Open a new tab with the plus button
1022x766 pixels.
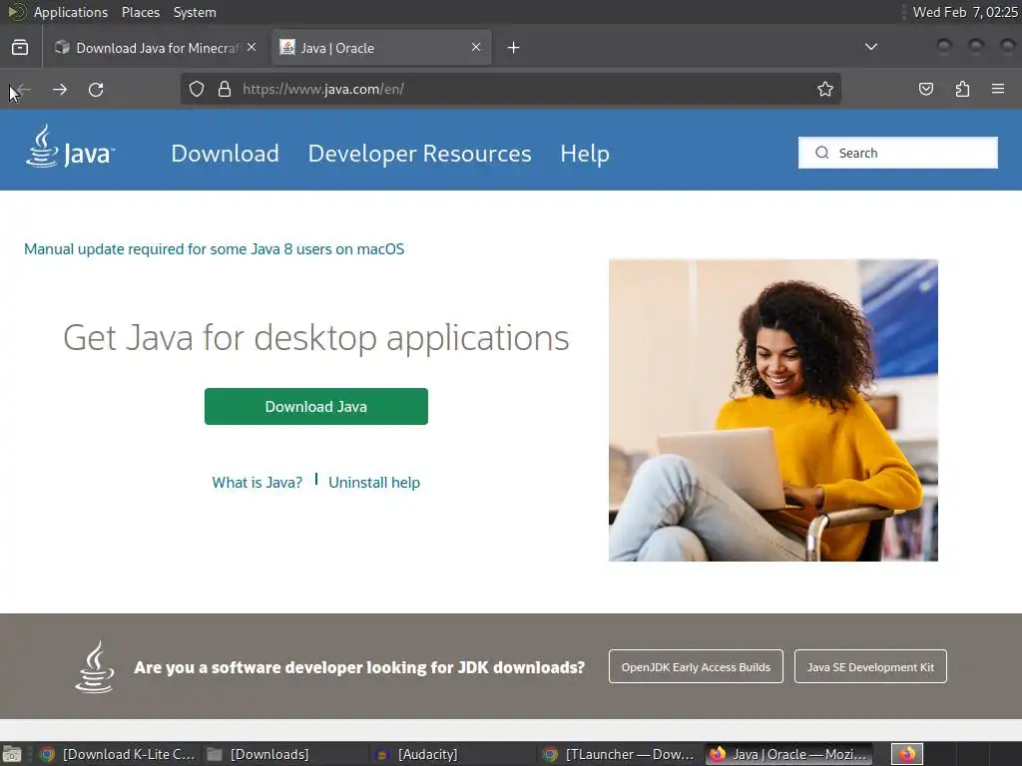click(514, 48)
